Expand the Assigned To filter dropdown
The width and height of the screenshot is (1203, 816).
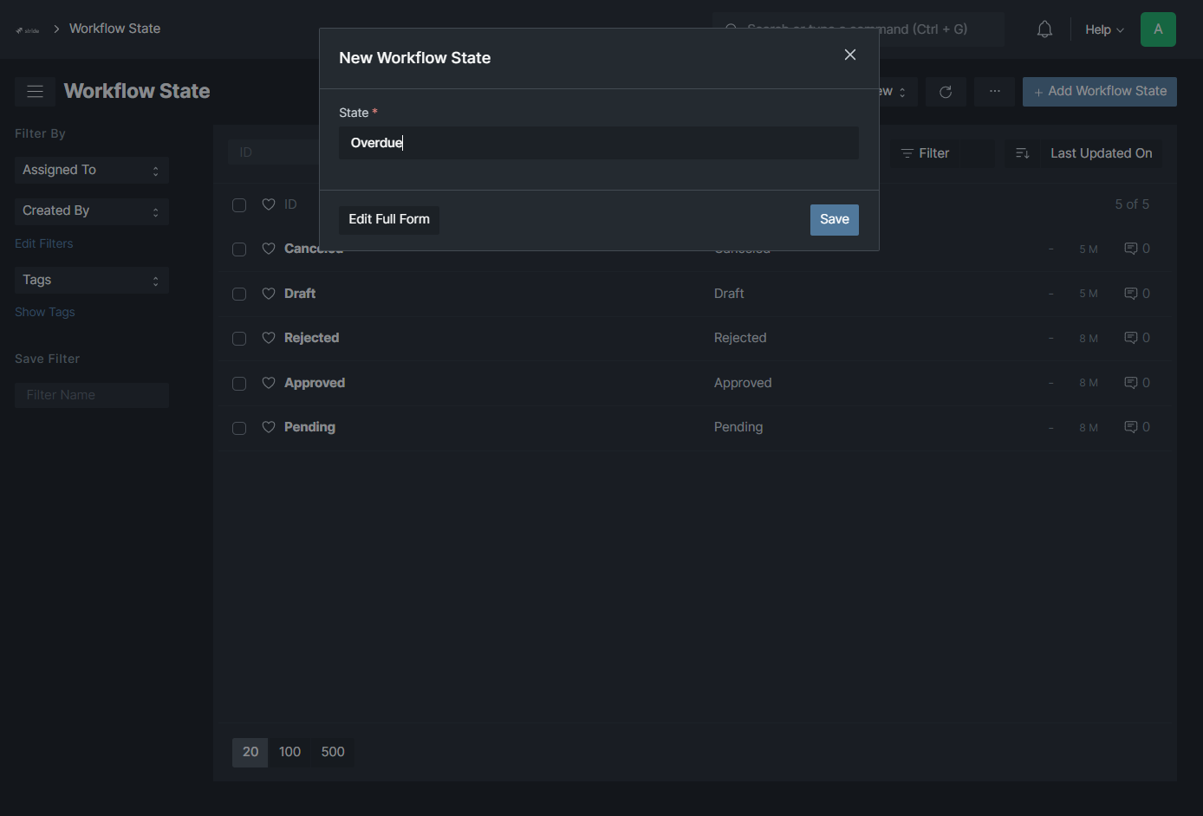92,171
